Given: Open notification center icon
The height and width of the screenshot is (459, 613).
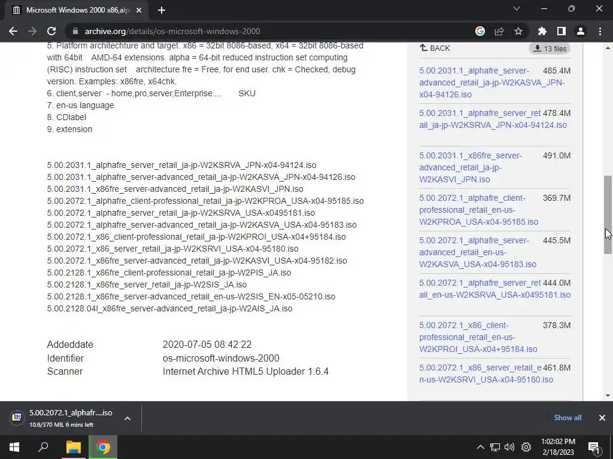Looking at the screenshot, I should coord(594,447).
